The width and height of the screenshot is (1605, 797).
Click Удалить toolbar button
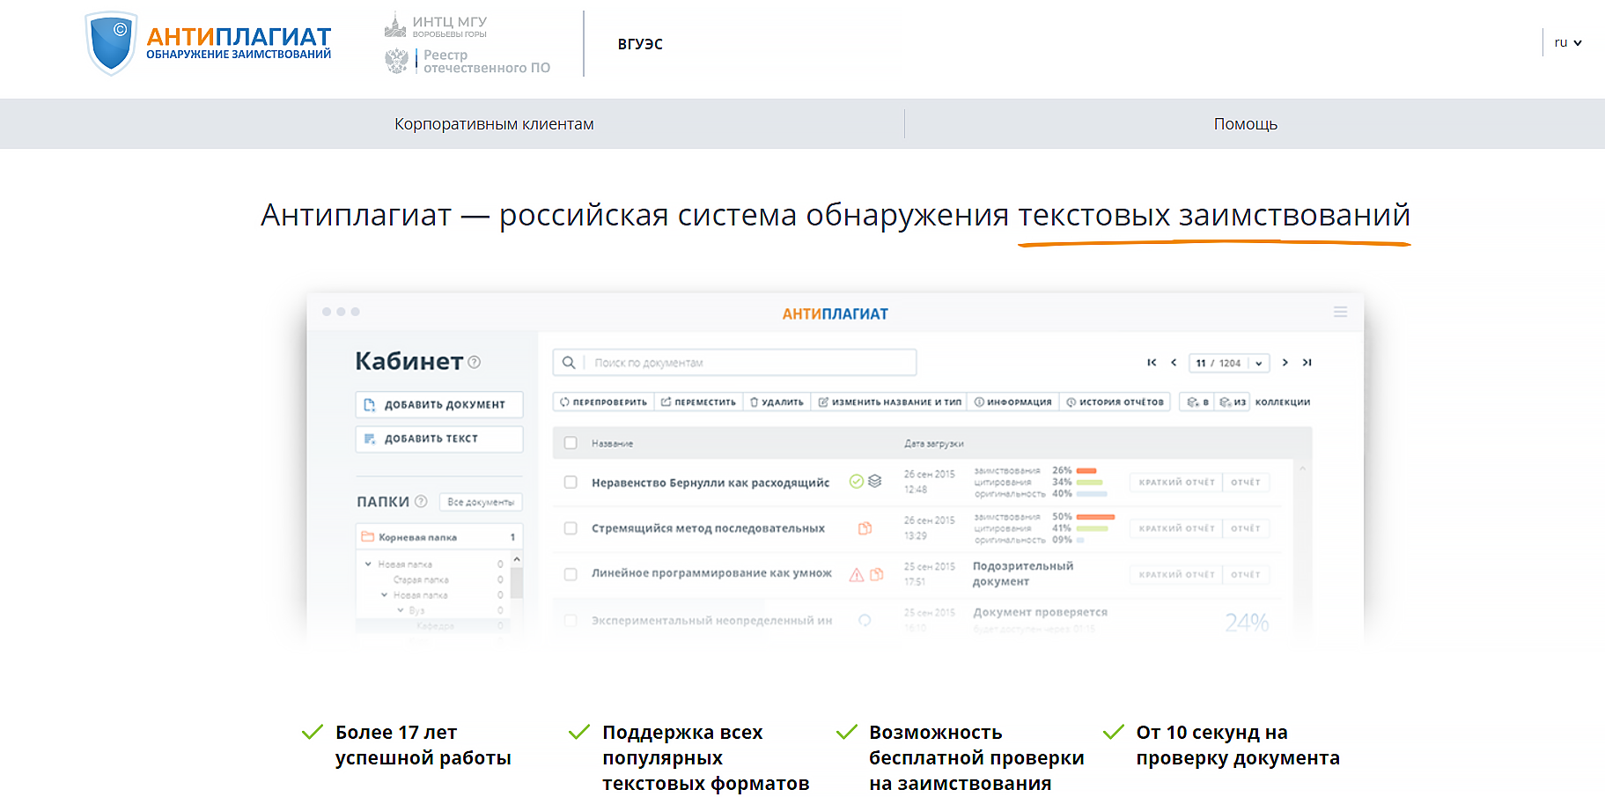pyautogui.click(x=777, y=402)
